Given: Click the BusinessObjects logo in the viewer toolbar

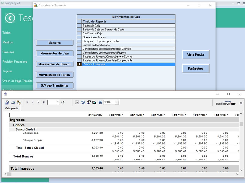Looking at the screenshot, I should (225, 103).
